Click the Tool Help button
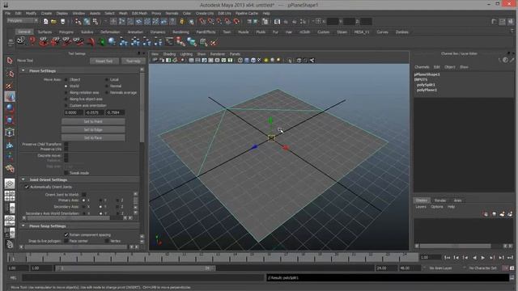This screenshot has height=291, width=518. 133,61
